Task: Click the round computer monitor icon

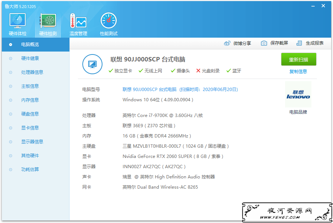Action: [92, 64]
